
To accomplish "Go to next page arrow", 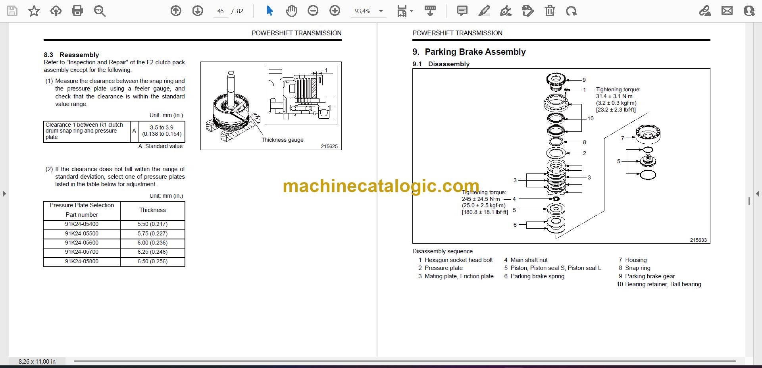I will click(x=198, y=11).
